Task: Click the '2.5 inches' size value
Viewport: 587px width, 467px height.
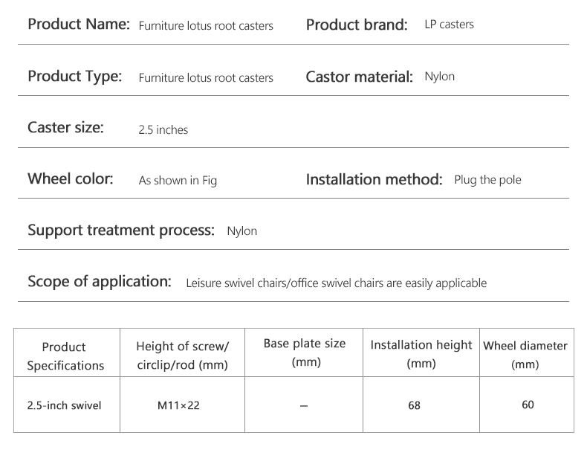Action: coord(163,129)
